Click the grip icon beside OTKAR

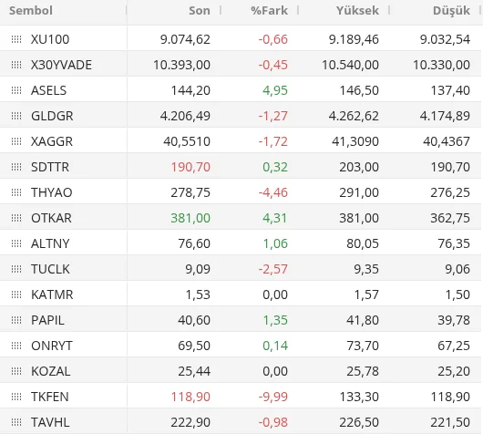tap(16, 218)
